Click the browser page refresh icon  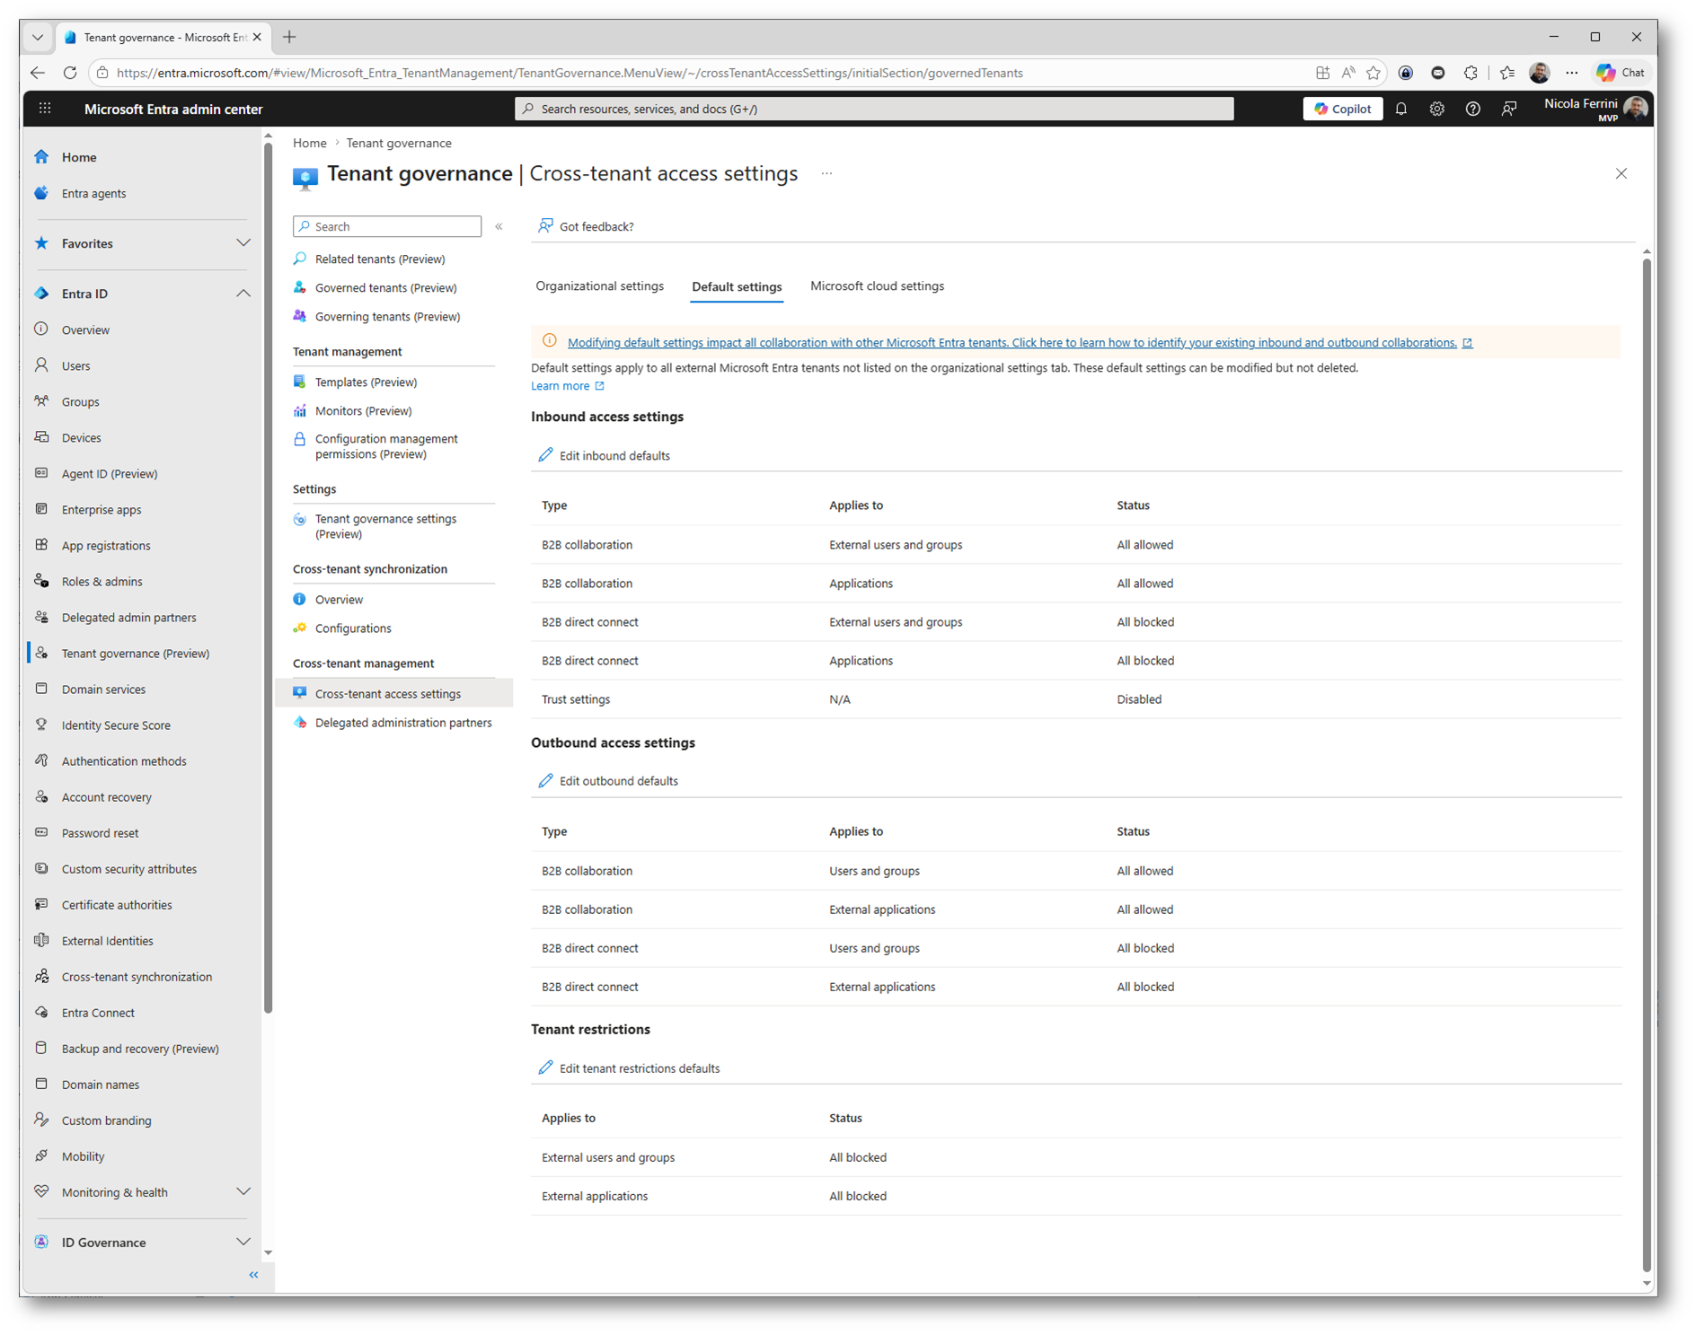[70, 73]
